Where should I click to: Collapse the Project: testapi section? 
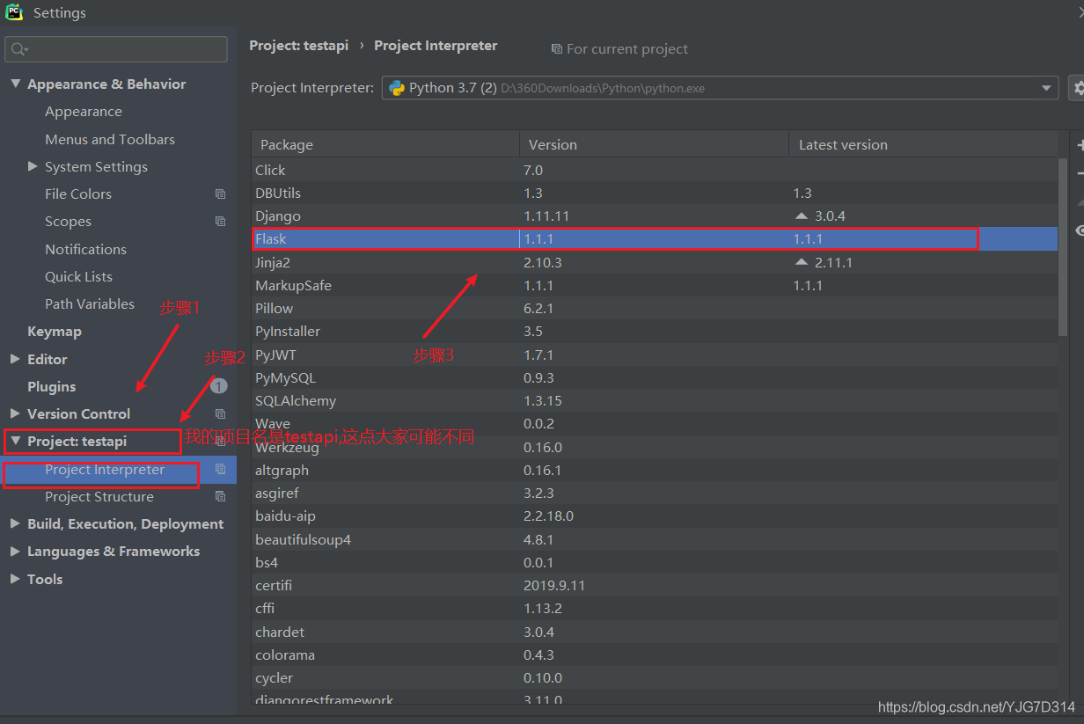15,441
